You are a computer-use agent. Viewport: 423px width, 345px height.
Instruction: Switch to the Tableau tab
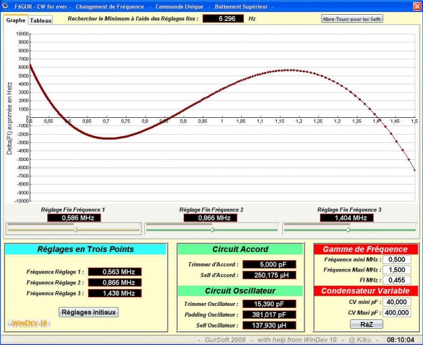(40, 21)
